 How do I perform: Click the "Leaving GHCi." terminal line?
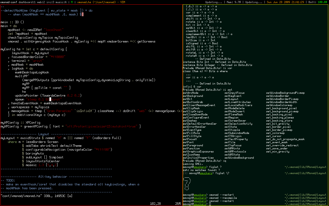(x=193, y=164)
